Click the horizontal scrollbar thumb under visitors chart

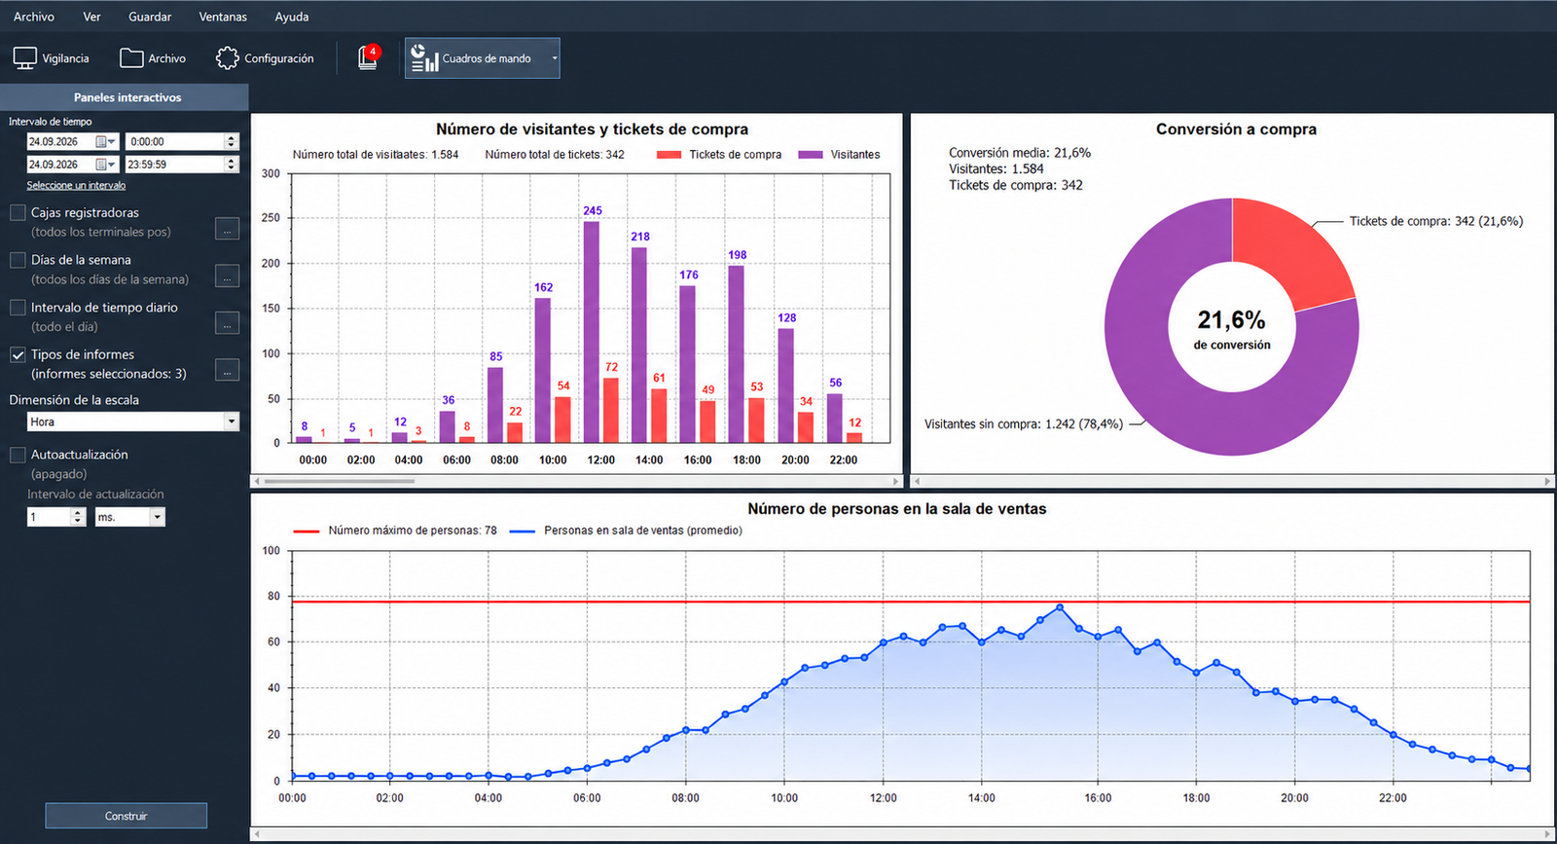[340, 482]
